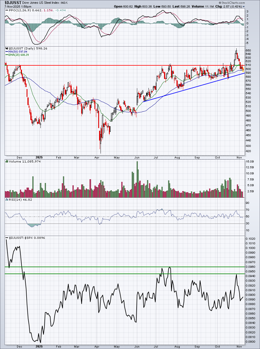Click the upper green line in ratio panel
The width and height of the screenshot is (260, 349).
(x=87, y=267)
